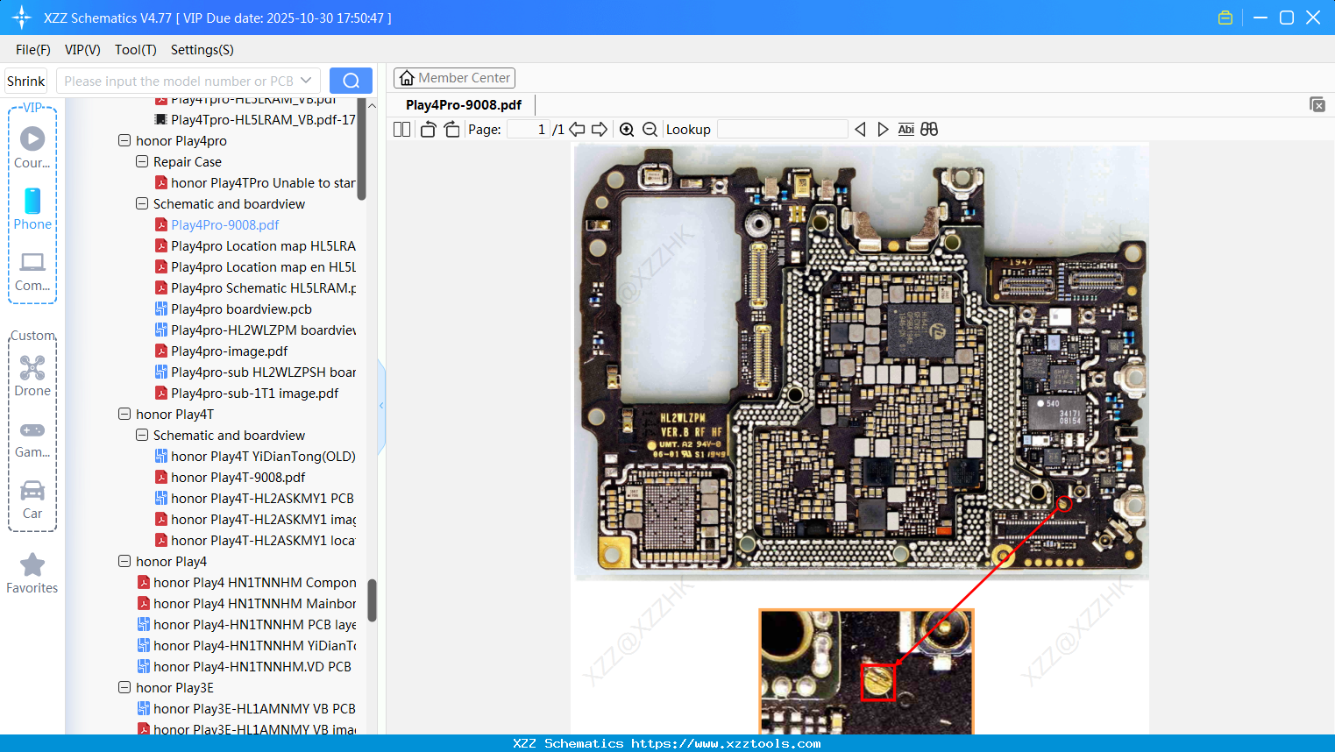
Task: Open the Member Center
Action: point(454,78)
